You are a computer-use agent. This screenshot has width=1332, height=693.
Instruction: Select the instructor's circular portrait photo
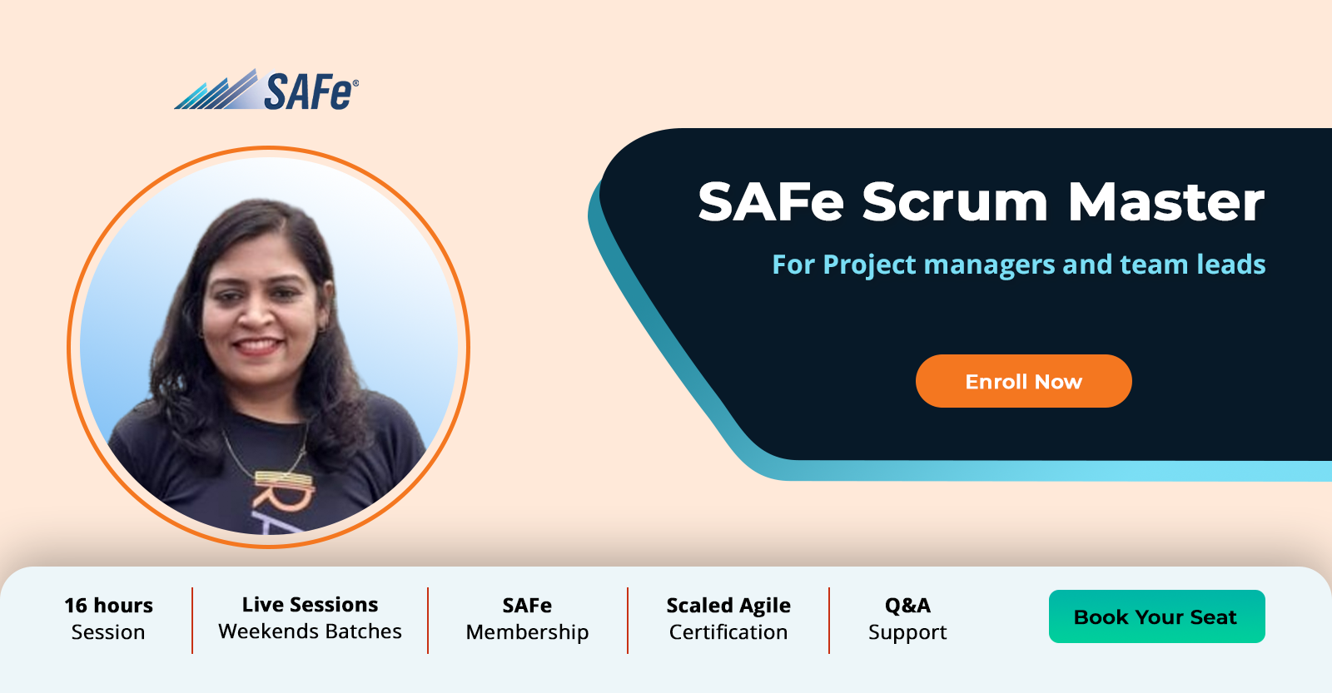pos(269,347)
